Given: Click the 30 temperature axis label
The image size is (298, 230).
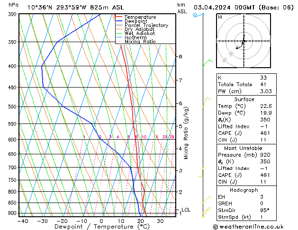Looking at the screenshot, I should pos(160,221).
